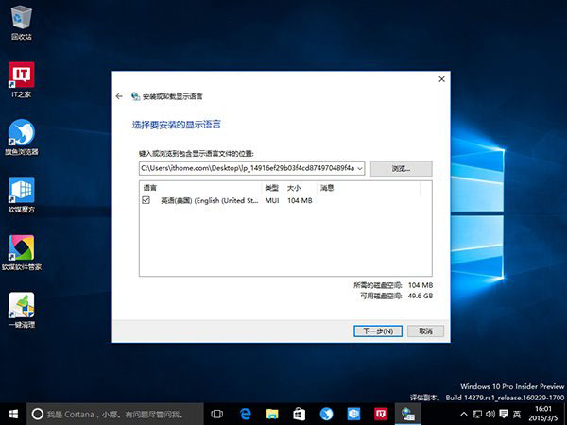Open the Action Center notification icon
Viewport: 567px width, 425px height.
tap(504, 415)
